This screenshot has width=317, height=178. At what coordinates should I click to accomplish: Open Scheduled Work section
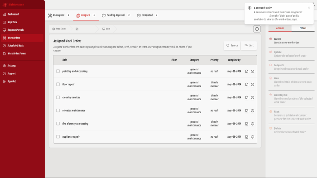[x=22, y=46]
